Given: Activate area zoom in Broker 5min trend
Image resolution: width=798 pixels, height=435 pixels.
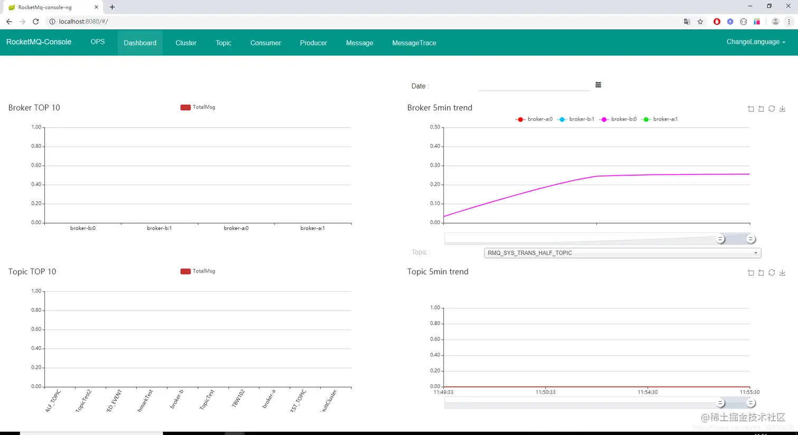Looking at the screenshot, I should tap(751, 109).
